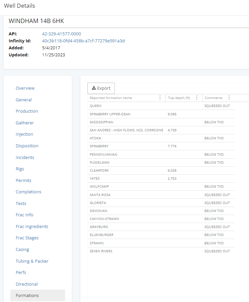The width and height of the screenshot is (249, 302).
Task: Click the Added date 5/4/2017
Action: [51, 48]
